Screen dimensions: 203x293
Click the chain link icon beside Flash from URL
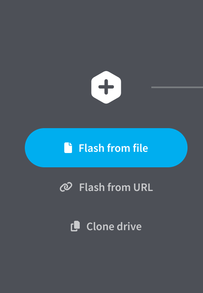pos(66,187)
